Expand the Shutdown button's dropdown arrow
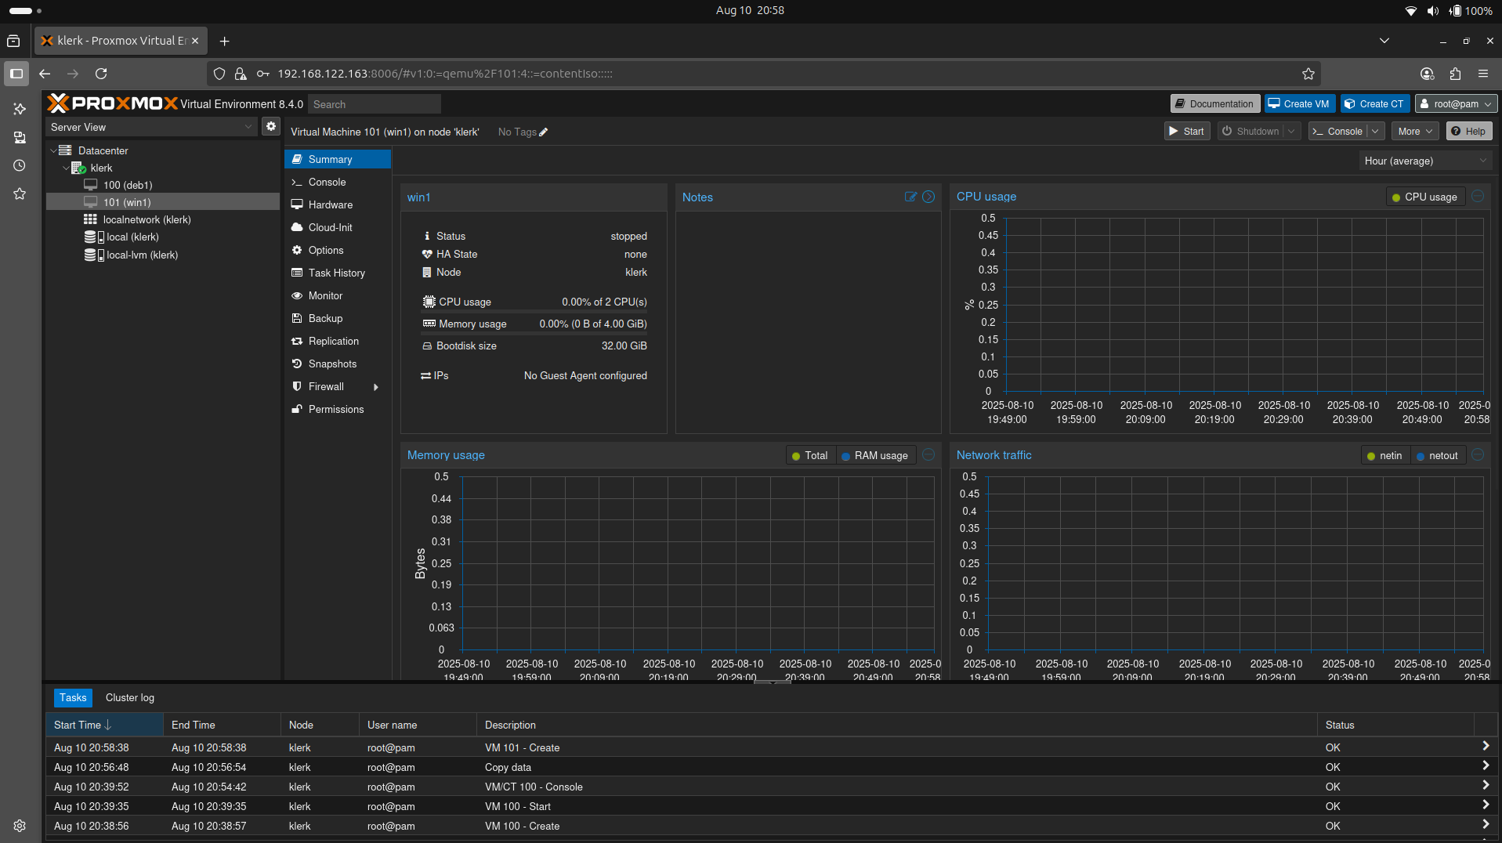 coord(1290,131)
